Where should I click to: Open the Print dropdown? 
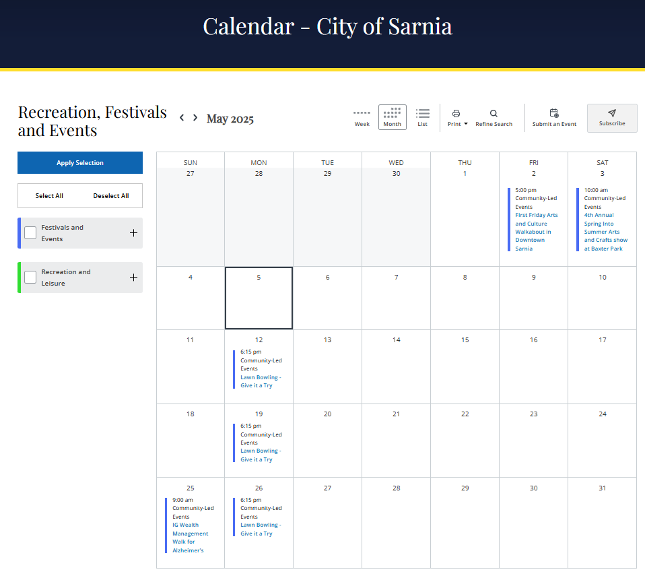[x=457, y=118]
